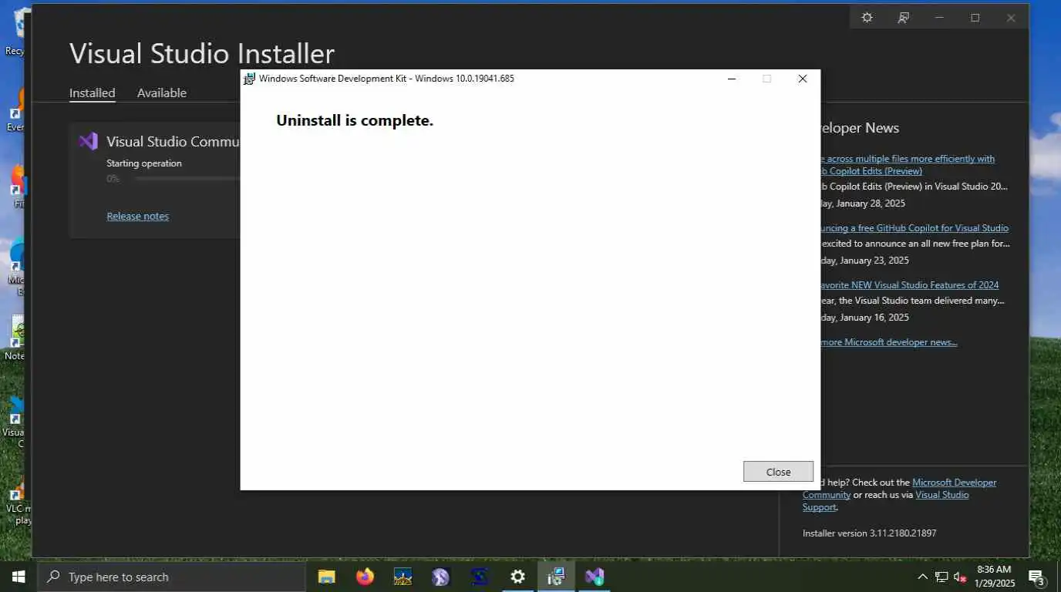Screen dimensions: 1061x592
Task: Click the blue S-shaped app icon in the taskbar
Action: pyautogui.click(x=480, y=577)
